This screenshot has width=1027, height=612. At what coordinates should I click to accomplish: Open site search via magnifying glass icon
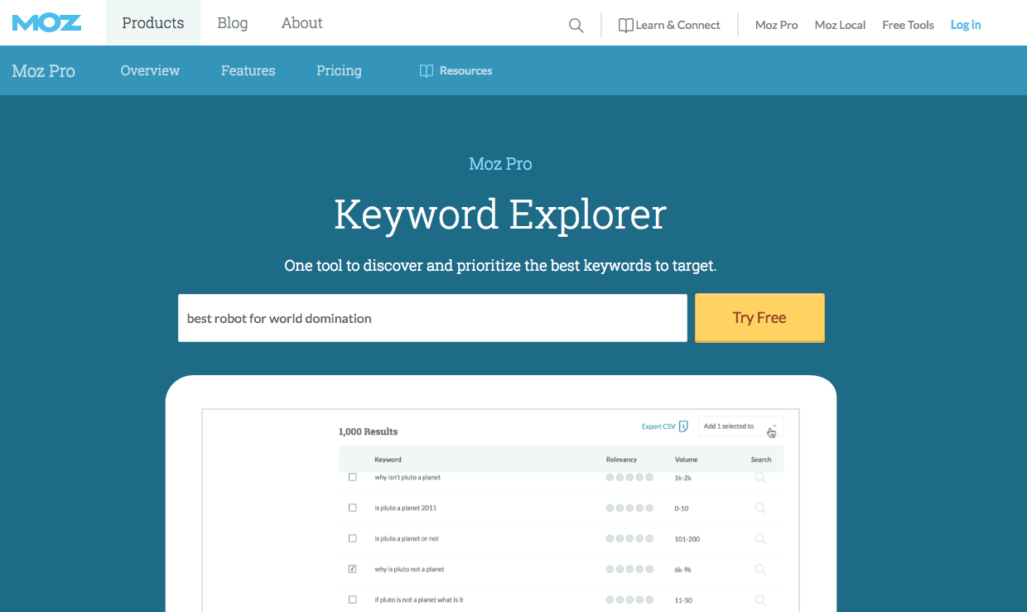tap(576, 26)
